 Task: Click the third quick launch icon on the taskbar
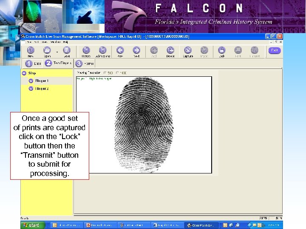click(237, 225)
